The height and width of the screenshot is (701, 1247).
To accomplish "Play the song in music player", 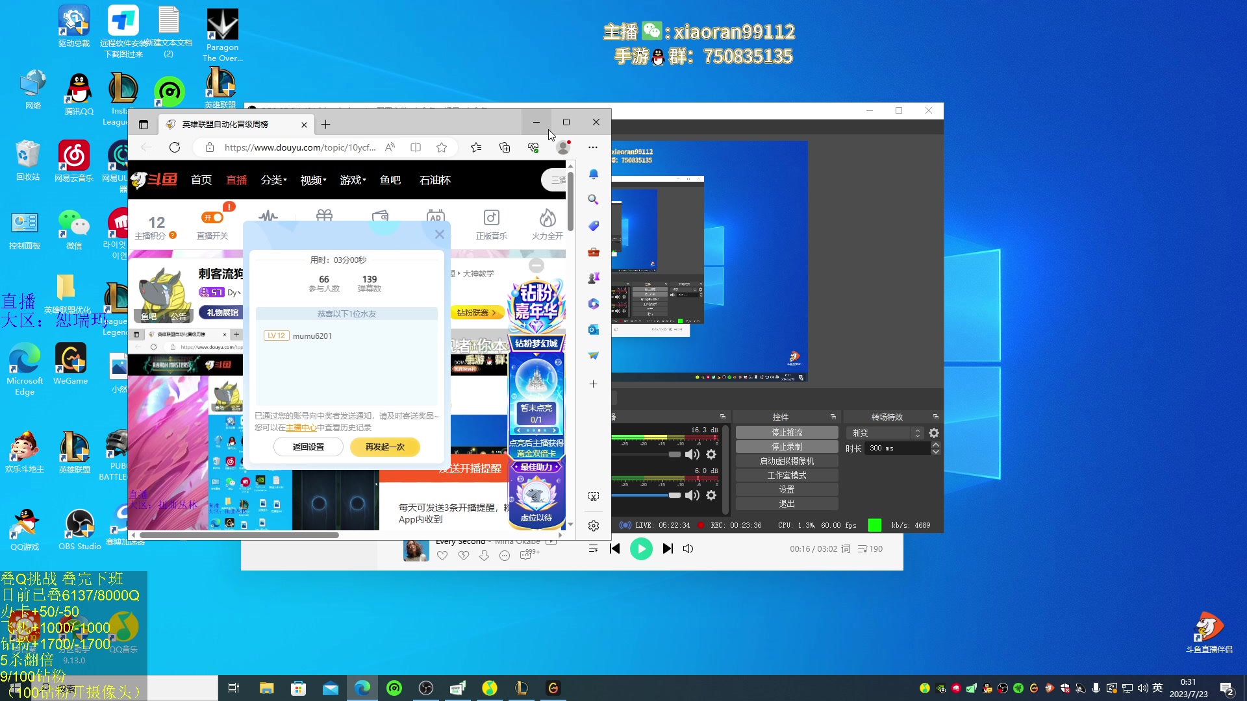I will [641, 549].
